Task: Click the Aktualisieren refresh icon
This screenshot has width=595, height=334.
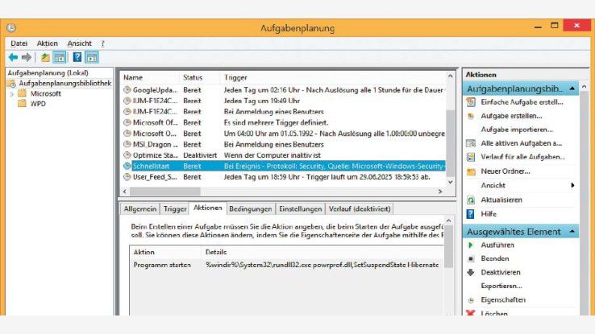Action: (x=472, y=200)
